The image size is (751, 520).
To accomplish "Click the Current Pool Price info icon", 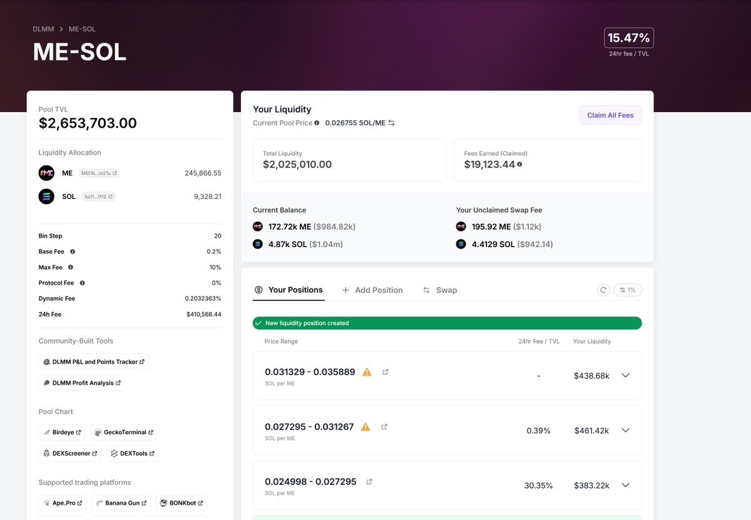I will click(317, 123).
